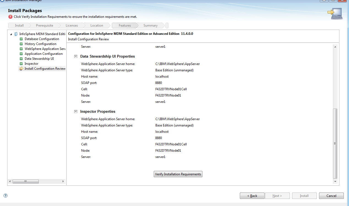Click the scroll up arrow in review panel
This screenshot has height=206, width=349.
tap(335, 47)
